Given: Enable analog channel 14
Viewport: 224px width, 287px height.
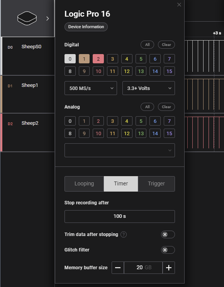Looking at the screenshot, I should coord(155,133).
